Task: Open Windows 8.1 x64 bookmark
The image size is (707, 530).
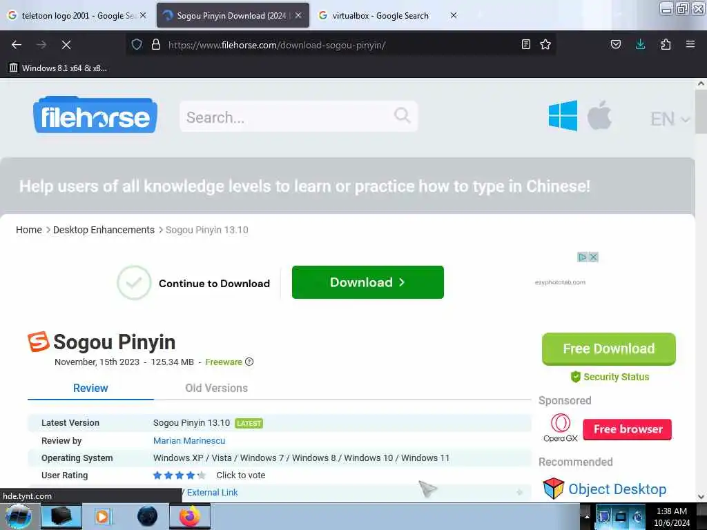Action: [58, 68]
